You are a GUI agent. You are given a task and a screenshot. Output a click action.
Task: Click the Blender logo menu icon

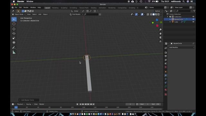13,8
